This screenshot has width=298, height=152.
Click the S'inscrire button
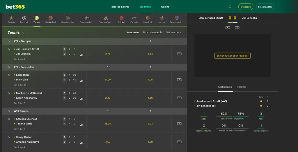tap(246, 7)
